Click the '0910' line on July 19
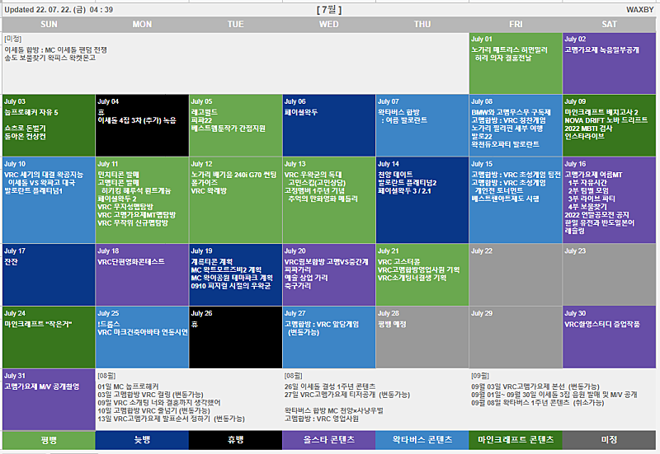660x454 pixels. click(x=231, y=286)
